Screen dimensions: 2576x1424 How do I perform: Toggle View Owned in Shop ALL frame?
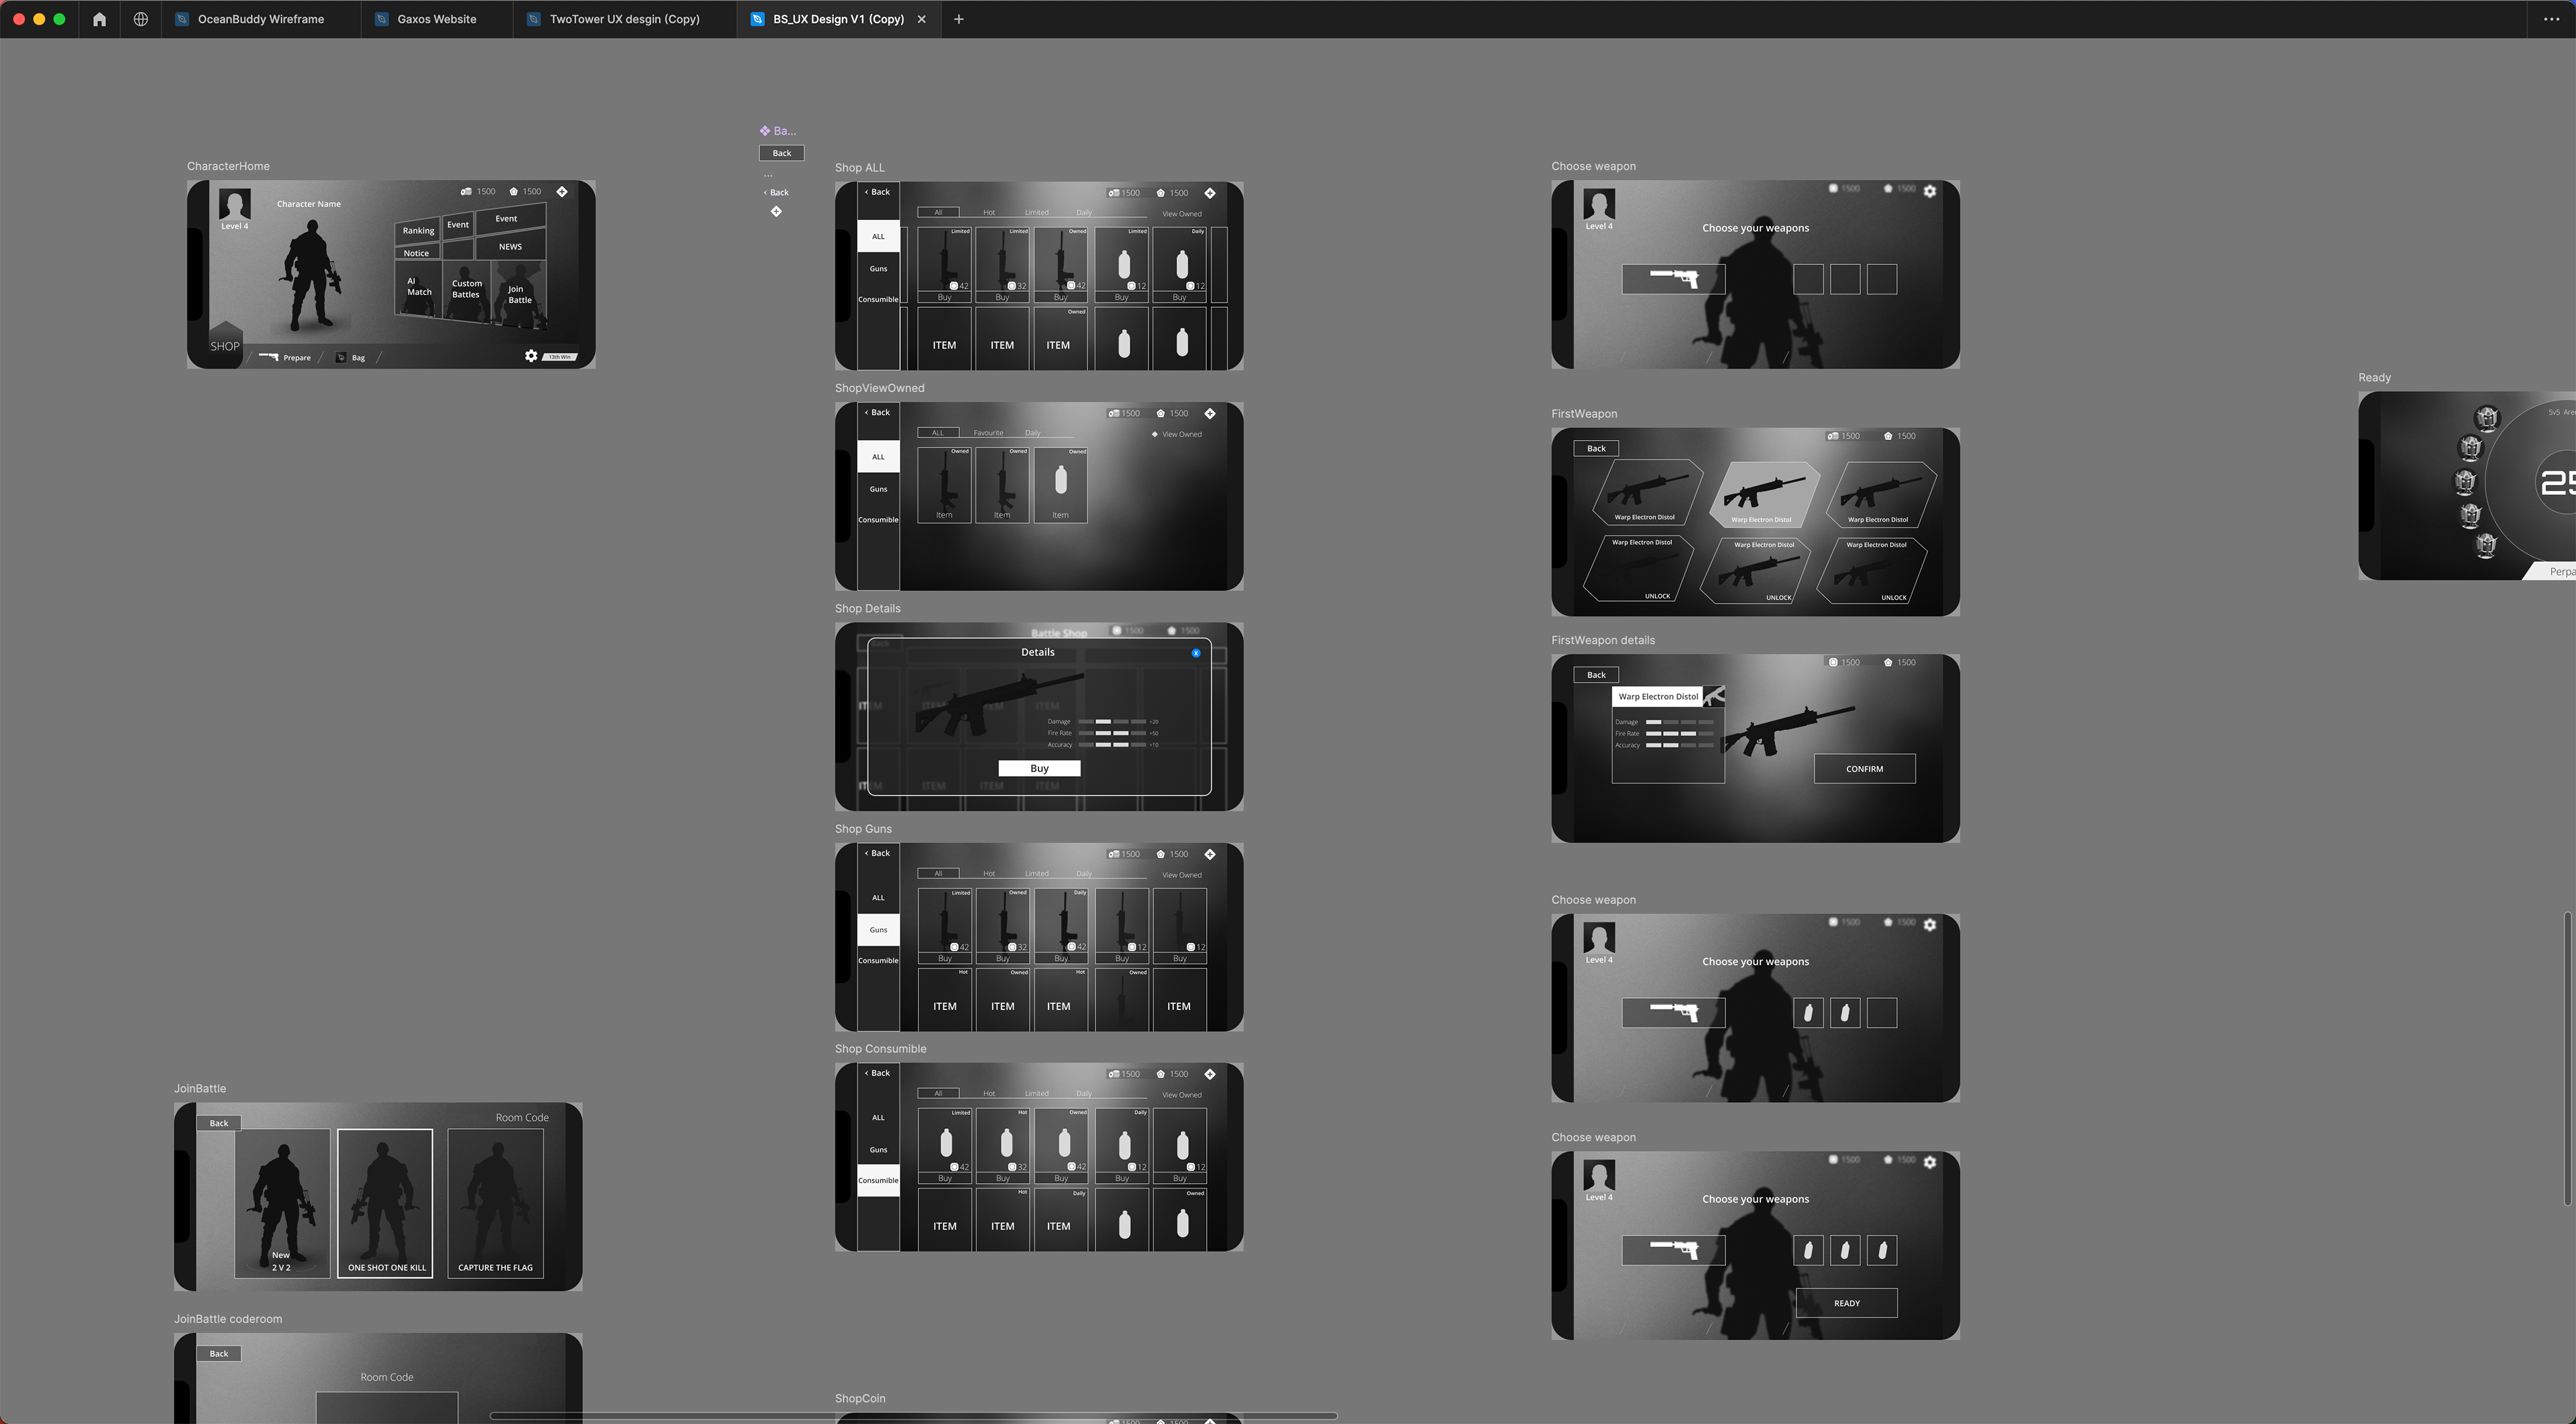1181,214
